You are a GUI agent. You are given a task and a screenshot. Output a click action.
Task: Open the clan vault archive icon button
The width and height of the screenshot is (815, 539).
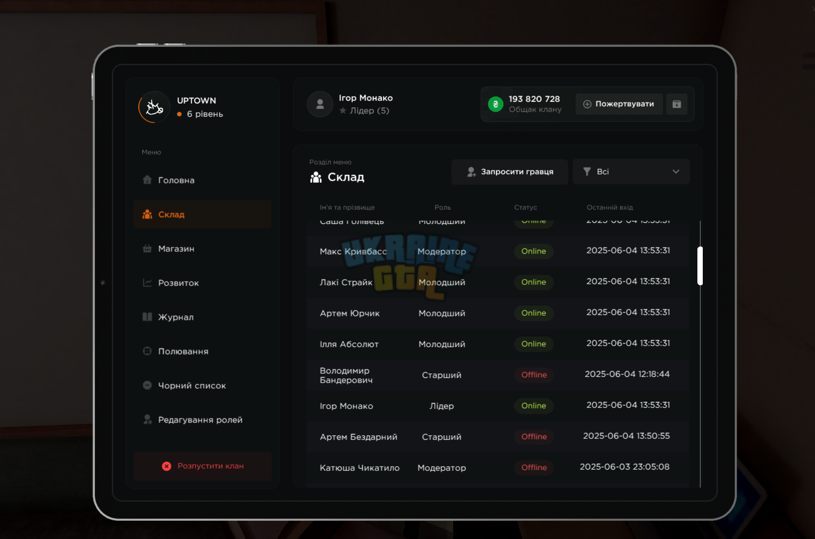677,104
